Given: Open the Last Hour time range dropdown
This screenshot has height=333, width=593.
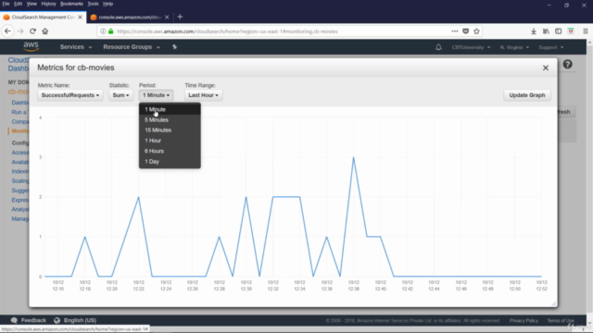Looking at the screenshot, I should pos(203,95).
